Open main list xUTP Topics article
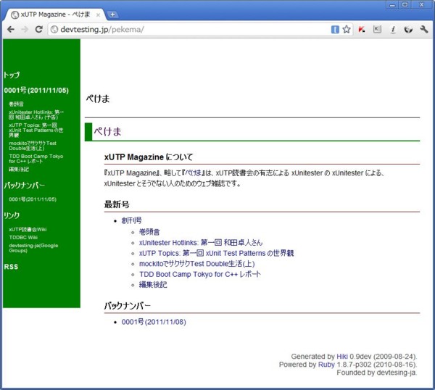Image resolution: width=435 pixels, height=390 pixels. (x=216, y=253)
